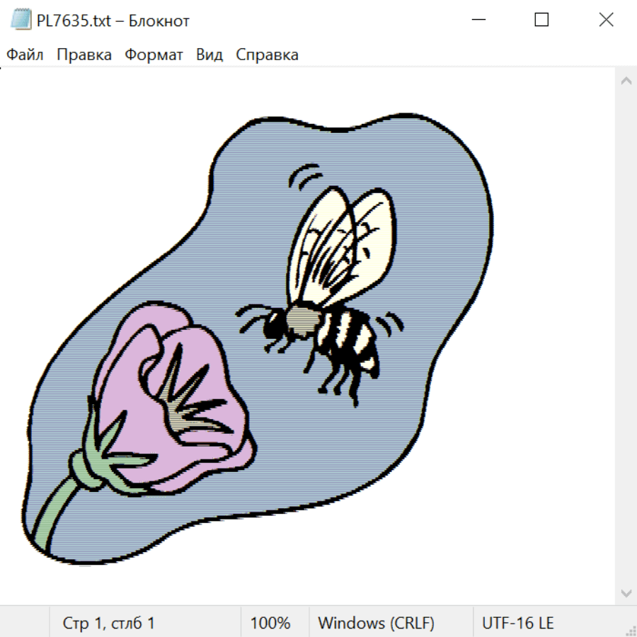Click the 'Стр 1, стлб 1' status field
The image size is (637, 637).
coord(109,624)
